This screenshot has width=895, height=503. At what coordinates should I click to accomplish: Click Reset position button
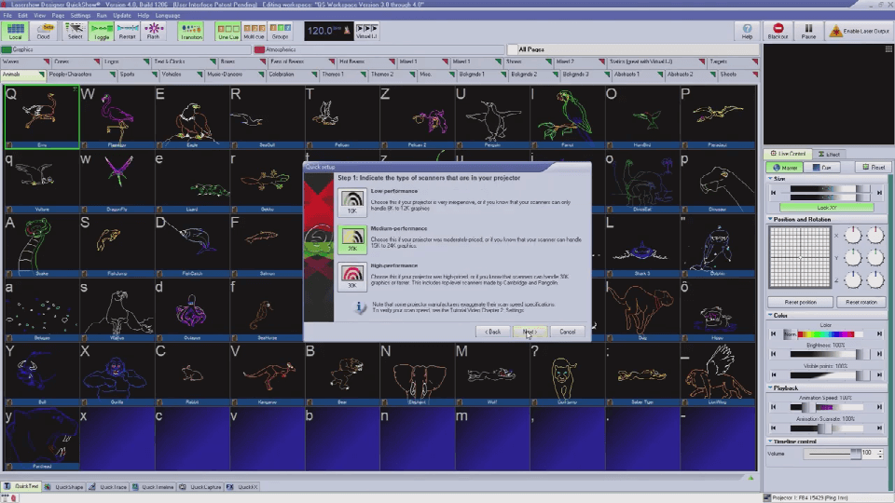(800, 302)
